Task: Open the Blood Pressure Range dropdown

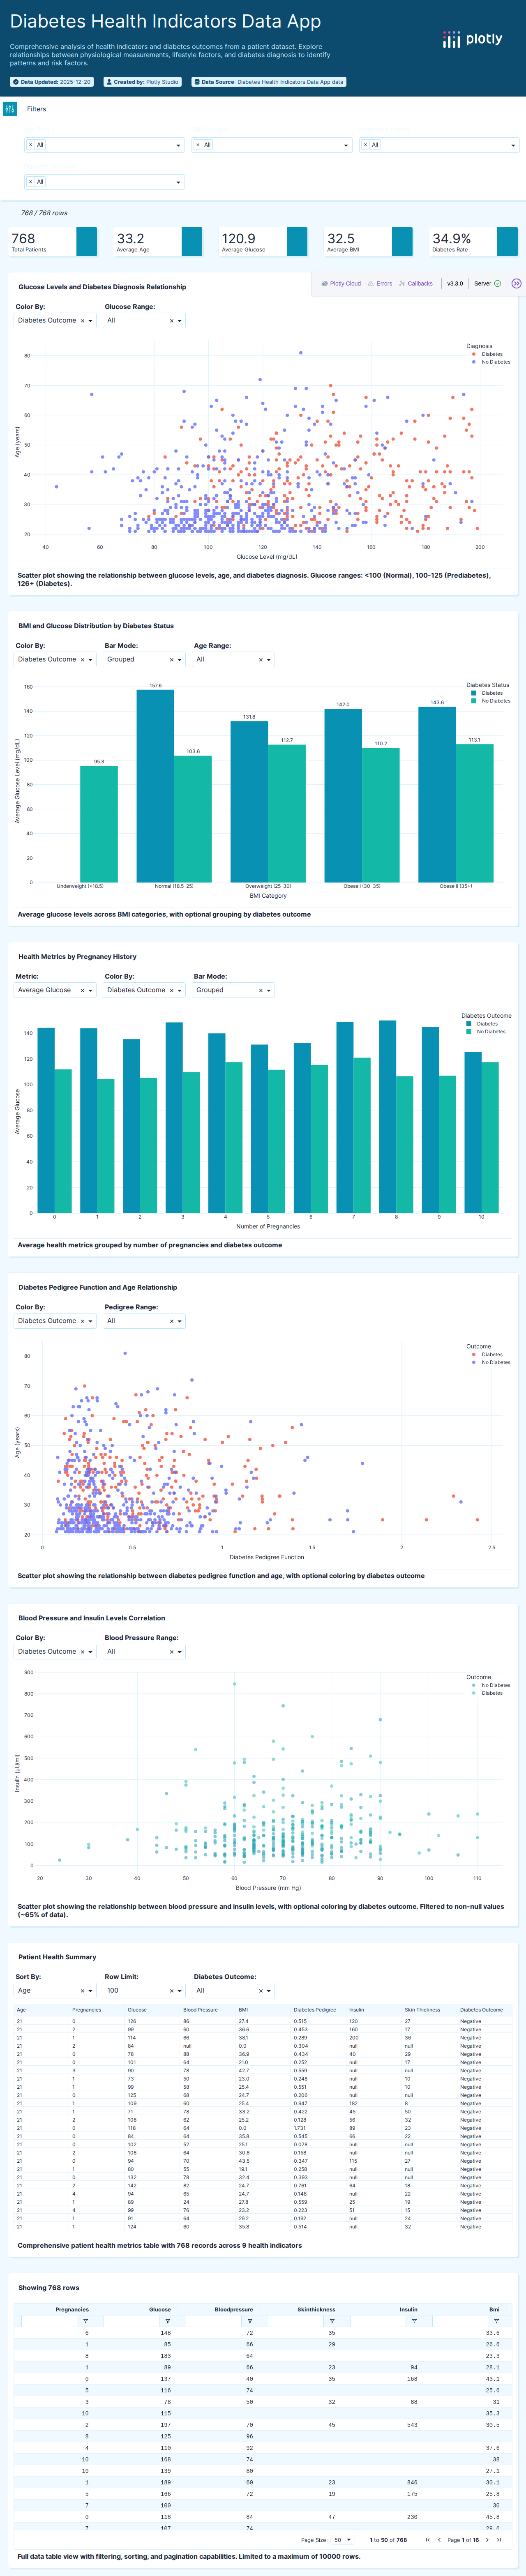Action: click(x=144, y=1651)
